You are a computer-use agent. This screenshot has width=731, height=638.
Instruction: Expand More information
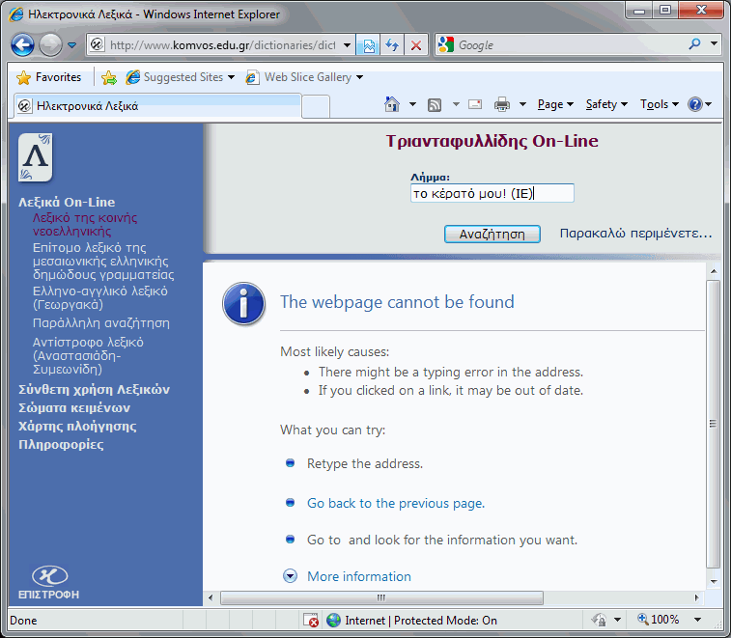point(290,576)
